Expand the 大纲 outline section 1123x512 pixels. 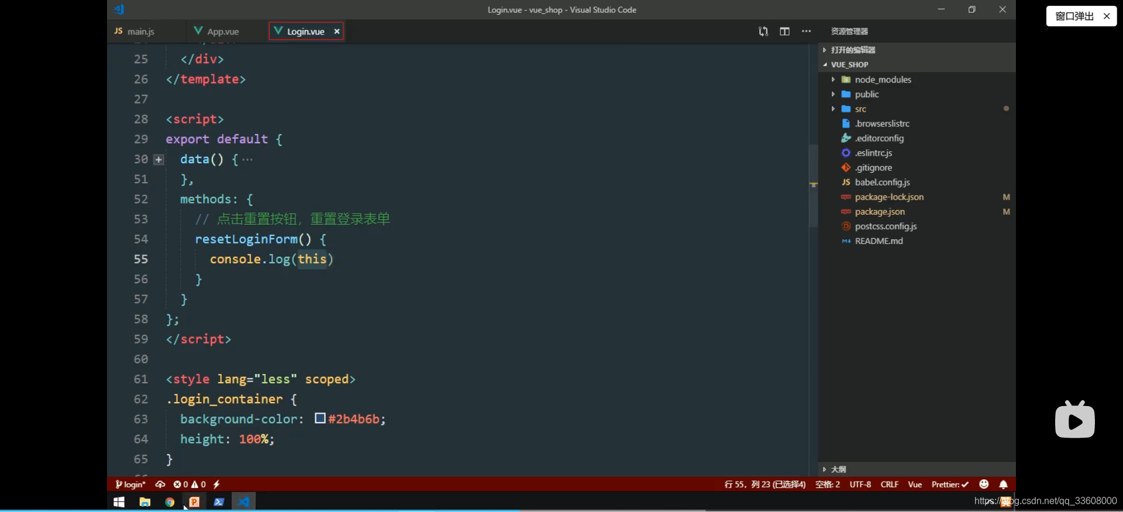click(916, 469)
